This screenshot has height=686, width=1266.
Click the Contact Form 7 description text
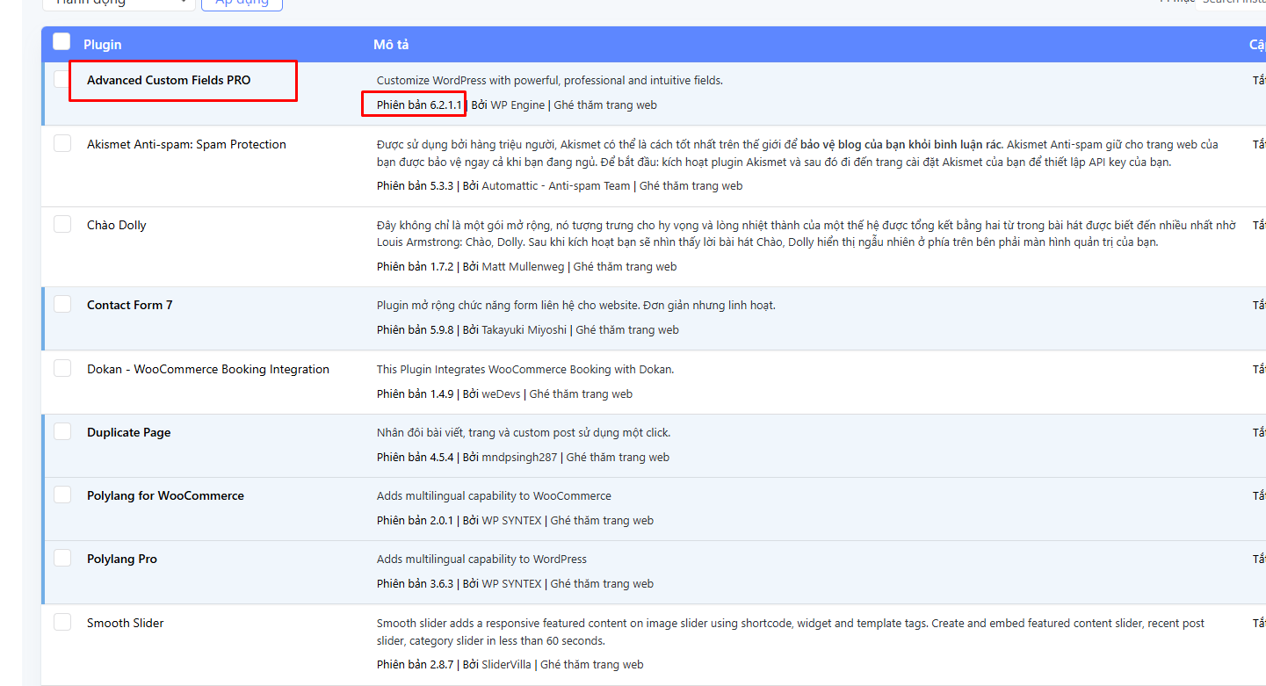[576, 306]
